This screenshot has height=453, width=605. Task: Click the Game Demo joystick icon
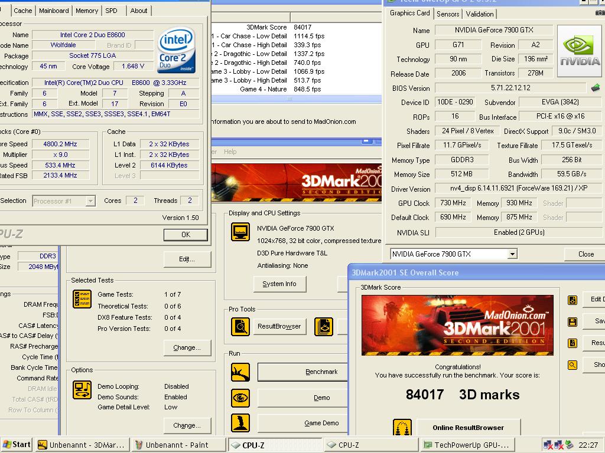coord(240,423)
